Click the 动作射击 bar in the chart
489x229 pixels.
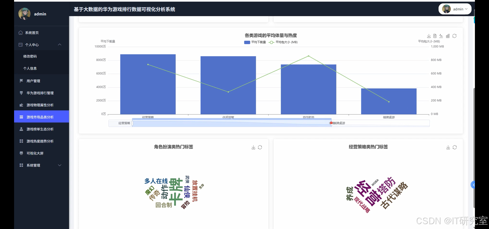[x=309, y=89]
